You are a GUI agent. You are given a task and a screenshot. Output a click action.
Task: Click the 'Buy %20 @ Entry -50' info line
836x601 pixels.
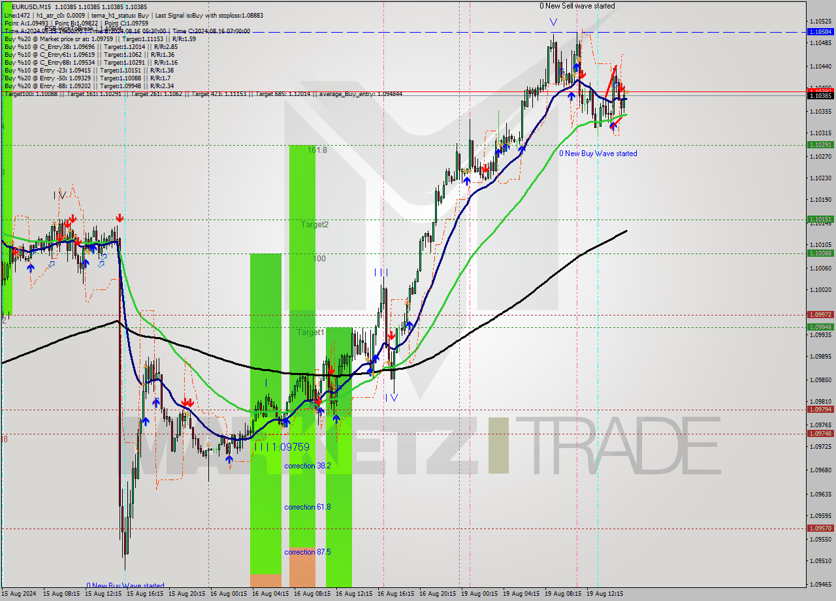(87, 78)
